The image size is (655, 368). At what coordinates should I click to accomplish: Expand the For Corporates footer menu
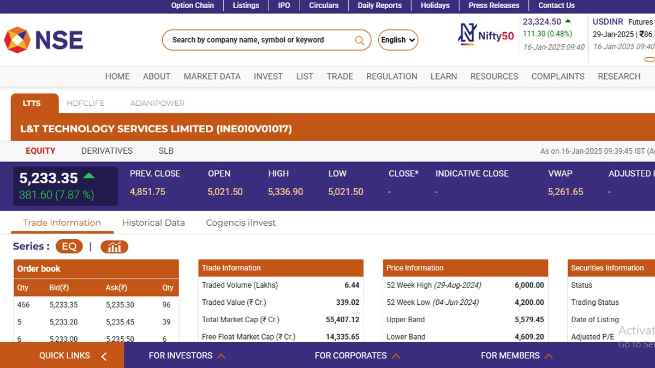pyautogui.click(x=357, y=355)
